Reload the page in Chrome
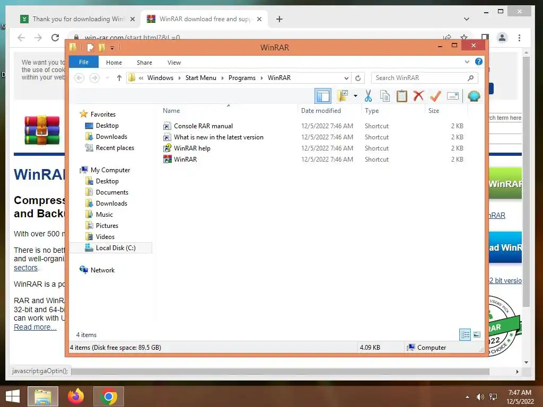Viewport: 543px width, 407px height. click(55, 38)
